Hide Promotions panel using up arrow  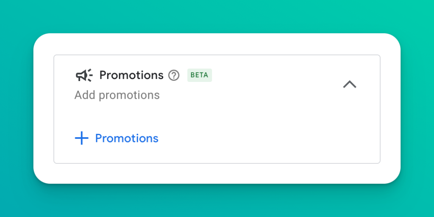pos(350,84)
